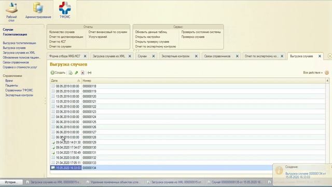Open the Пациенты reference list
This screenshot has width=332, height=187.
point(11,85)
